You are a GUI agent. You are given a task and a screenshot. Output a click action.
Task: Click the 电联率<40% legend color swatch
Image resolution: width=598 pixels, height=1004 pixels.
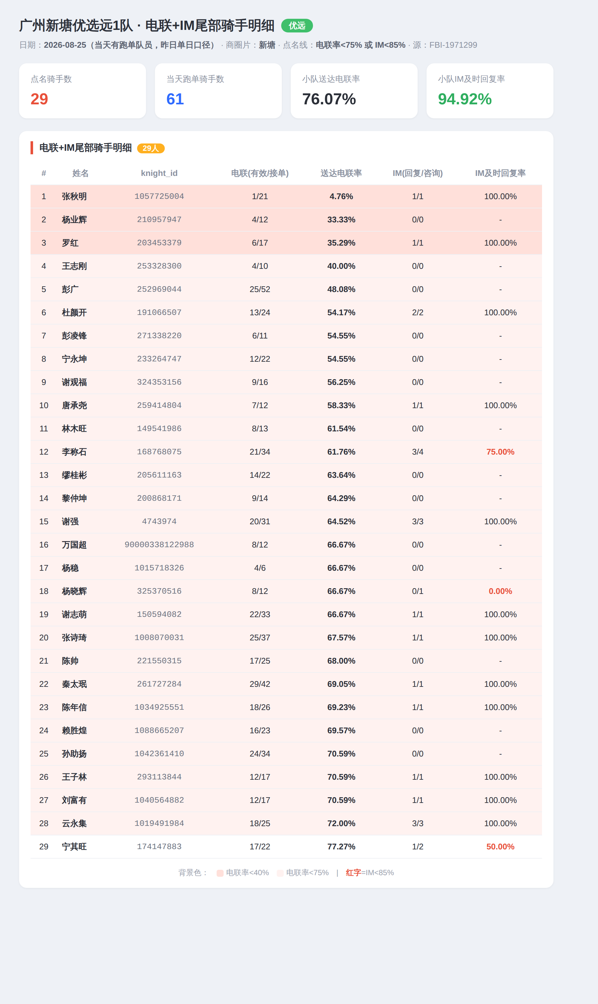tap(220, 873)
